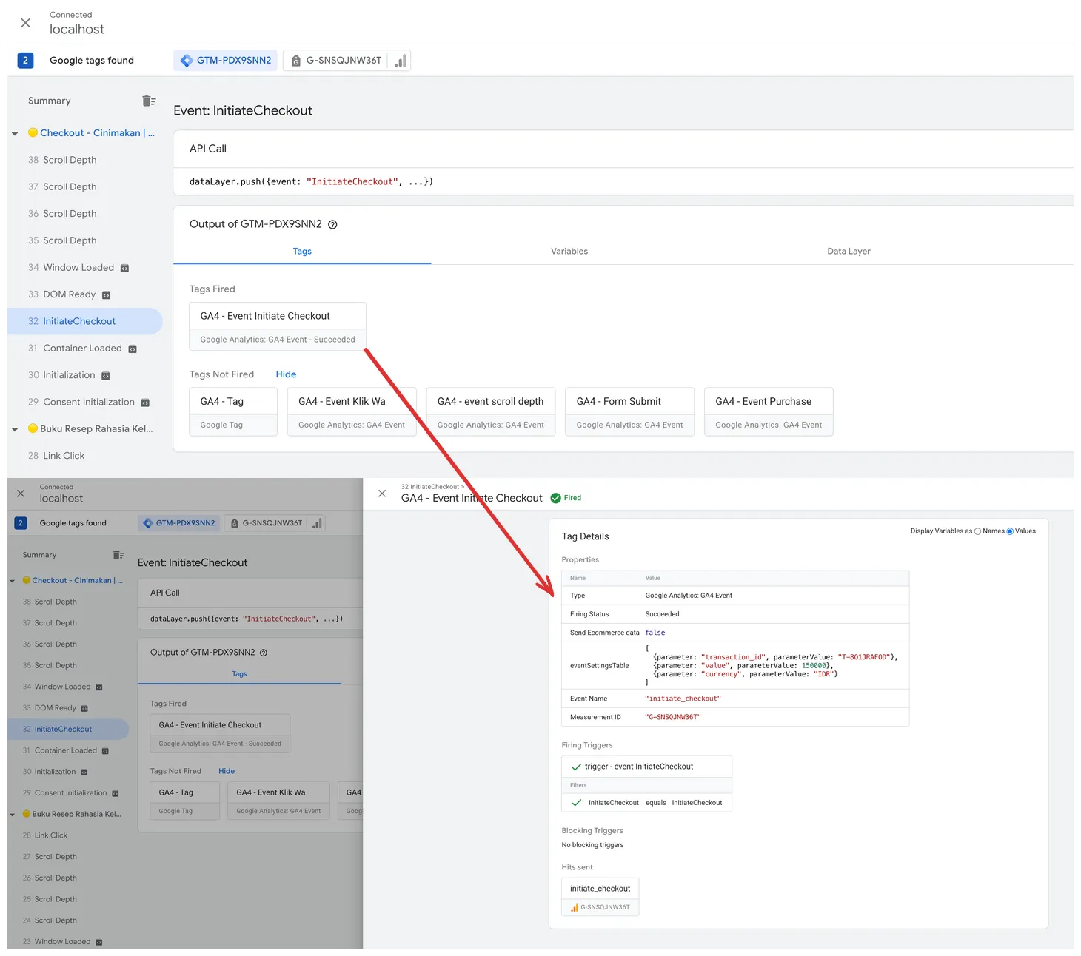Click the help icon beside Output in dimmed background panel
The height and width of the screenshot is (956, 1081).
pos(264,653)
